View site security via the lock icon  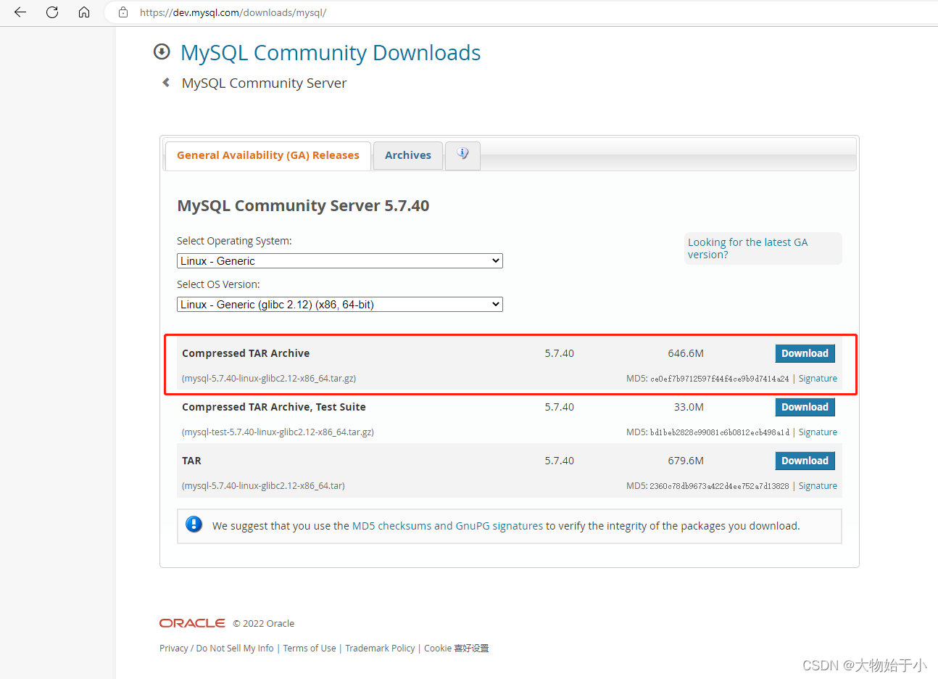[123, 12]
